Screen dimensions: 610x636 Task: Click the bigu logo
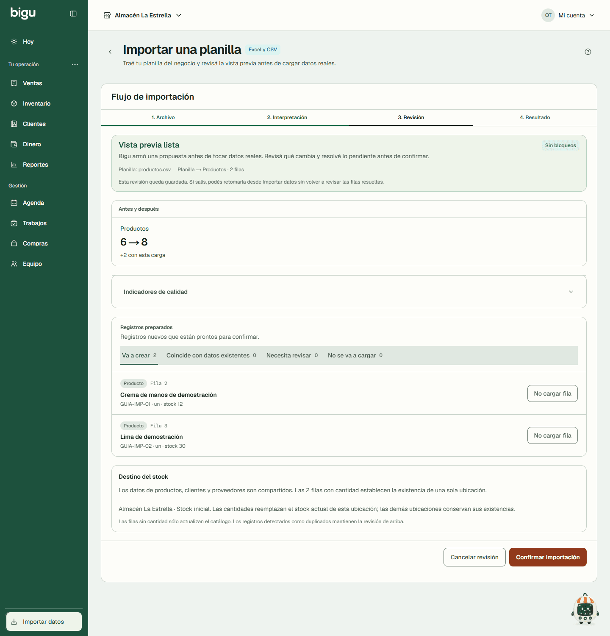pyautogui.click(x=23, y=13)
